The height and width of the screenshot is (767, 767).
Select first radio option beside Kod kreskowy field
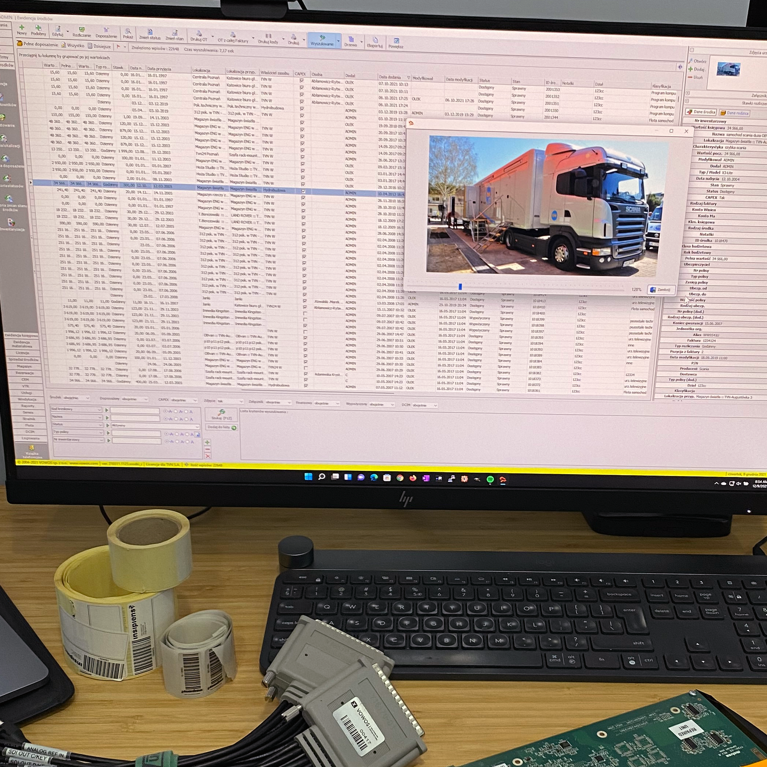click(x=165, y=411)
